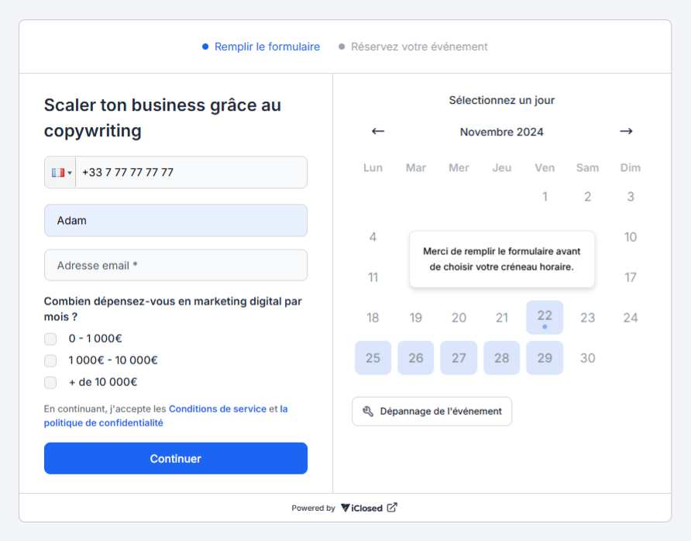Choose November 27 on the calendar
The image size is (691, 541).
(x=459, y=358)
